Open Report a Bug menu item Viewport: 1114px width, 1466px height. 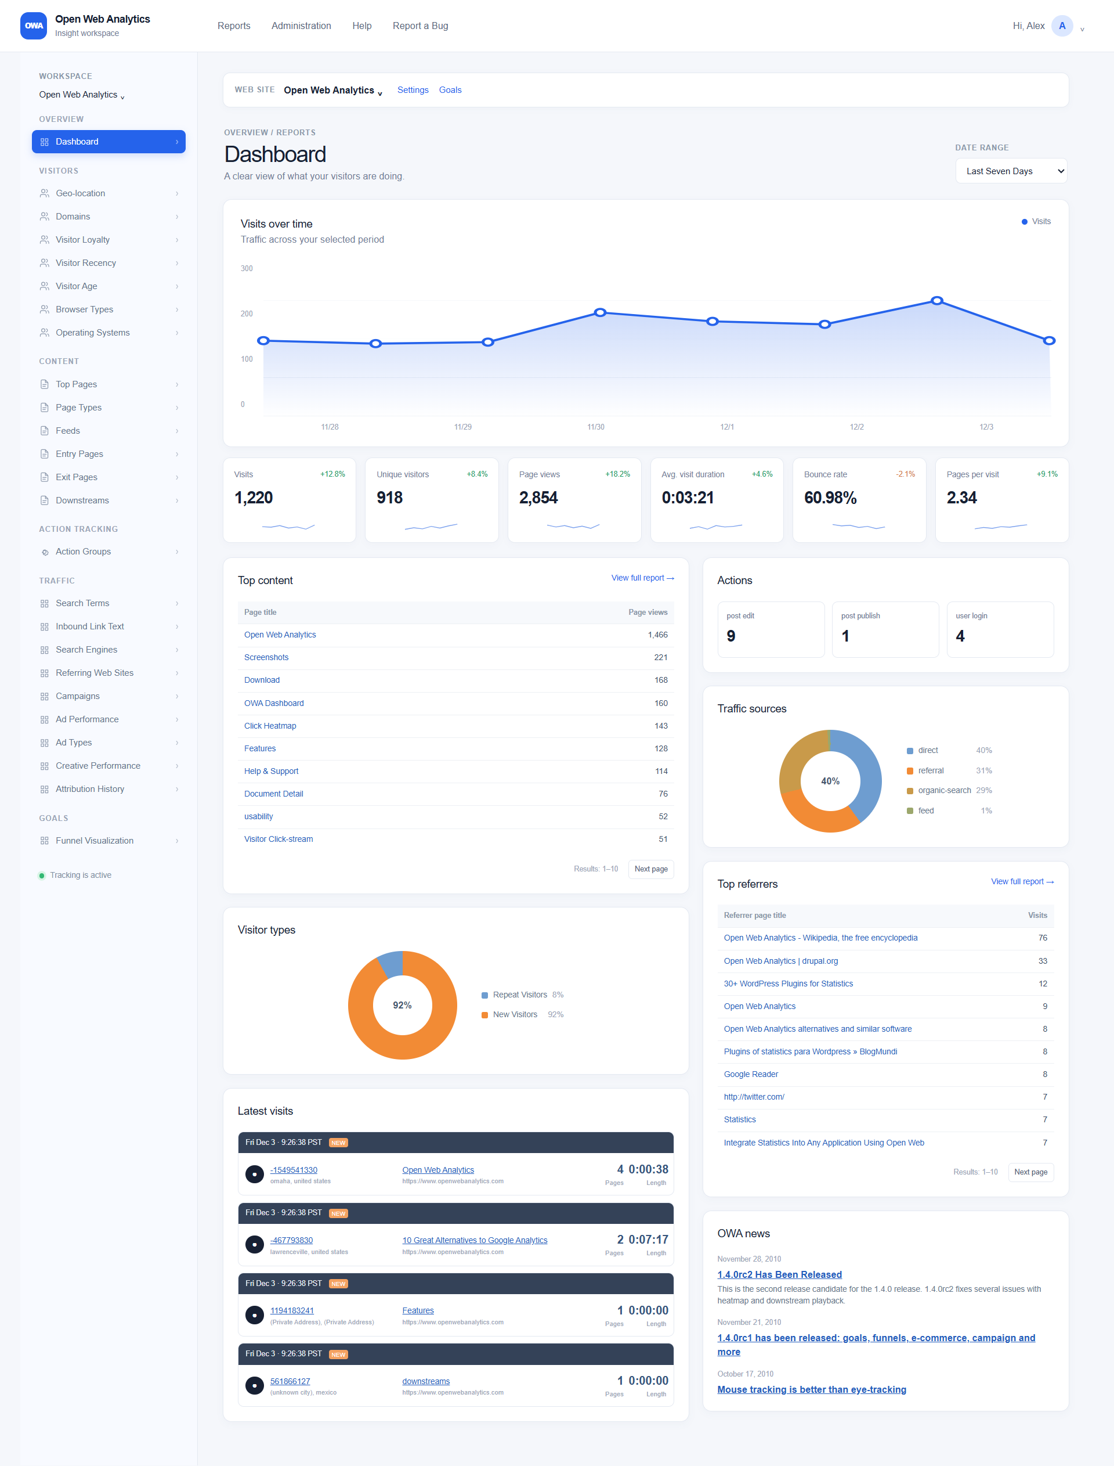point(421,26)
